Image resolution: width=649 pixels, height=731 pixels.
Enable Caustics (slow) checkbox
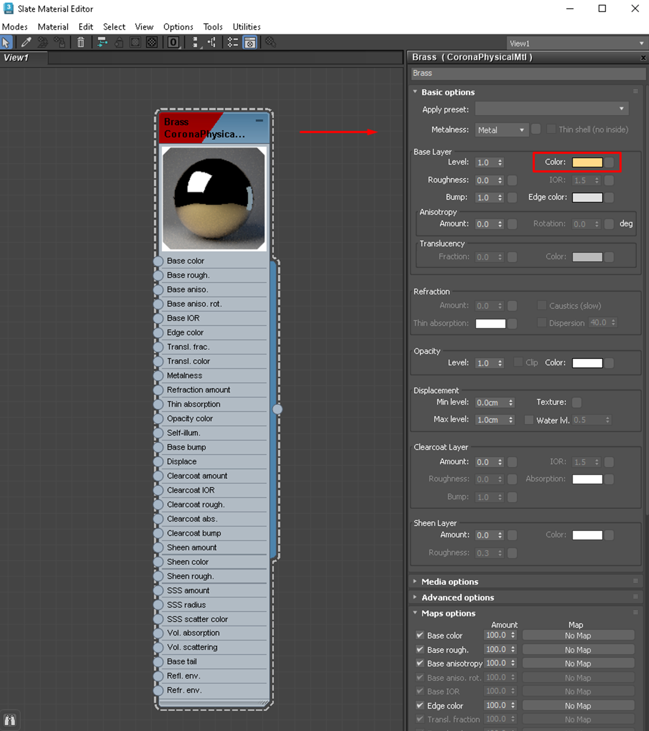[541, 305]
